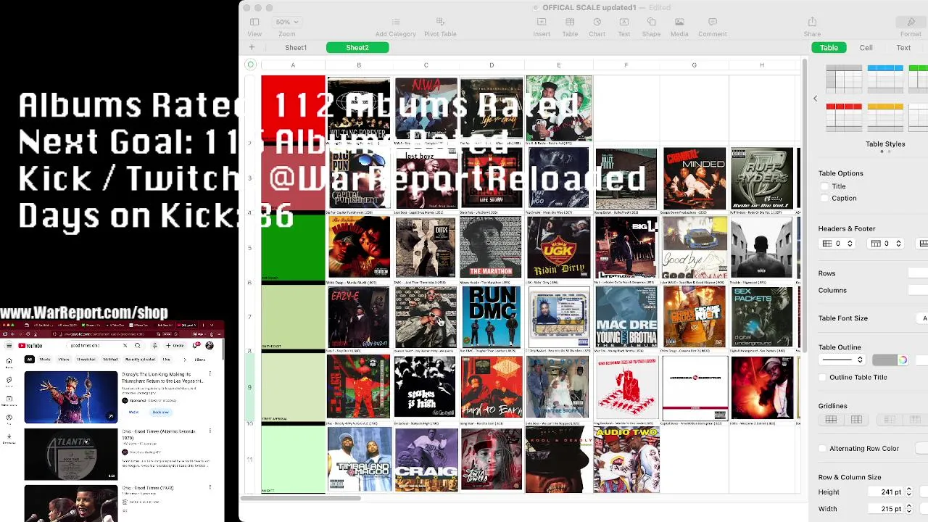928x522 pixels.
Task: Open YouTube notifications bell
Action: tap(196, 345)
